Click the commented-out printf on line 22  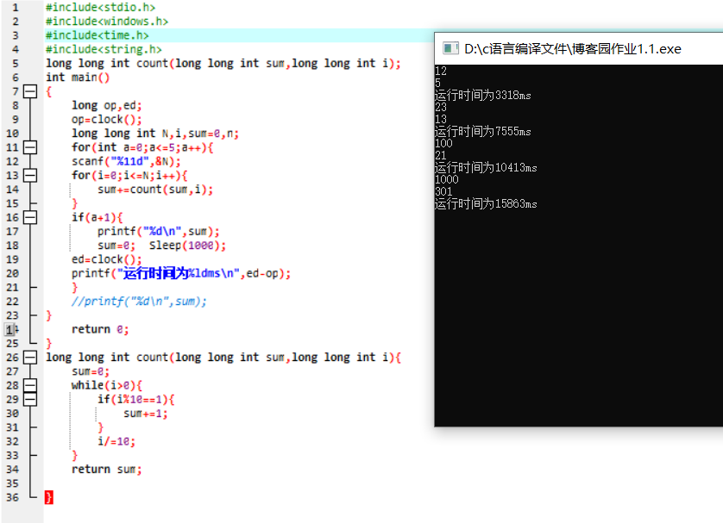[x=139, y=302]
